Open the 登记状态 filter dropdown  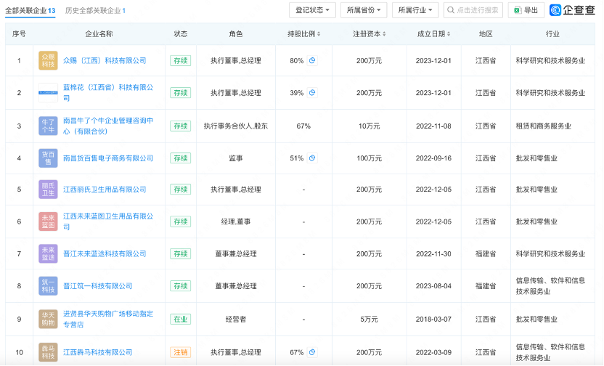click(313, 10)
